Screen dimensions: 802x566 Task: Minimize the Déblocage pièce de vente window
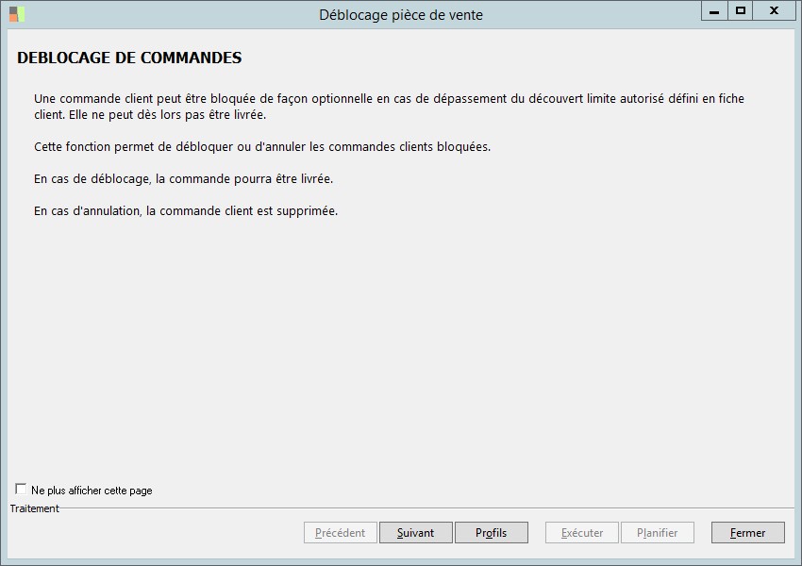[x=714, y=10]
